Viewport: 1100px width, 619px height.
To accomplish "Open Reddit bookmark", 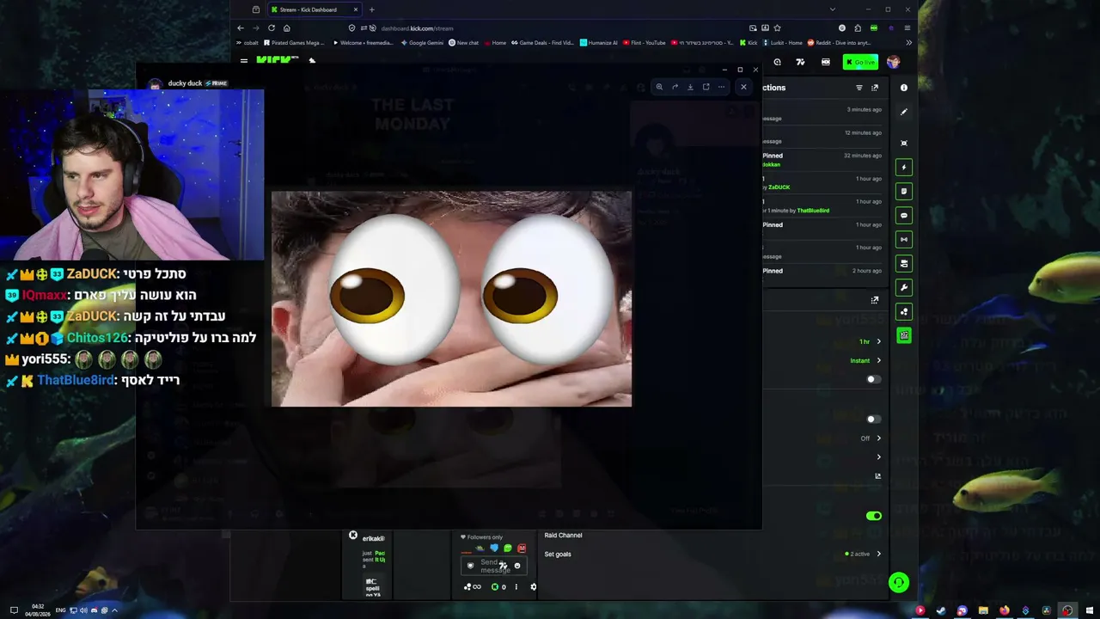I will (x=840, y=42).
